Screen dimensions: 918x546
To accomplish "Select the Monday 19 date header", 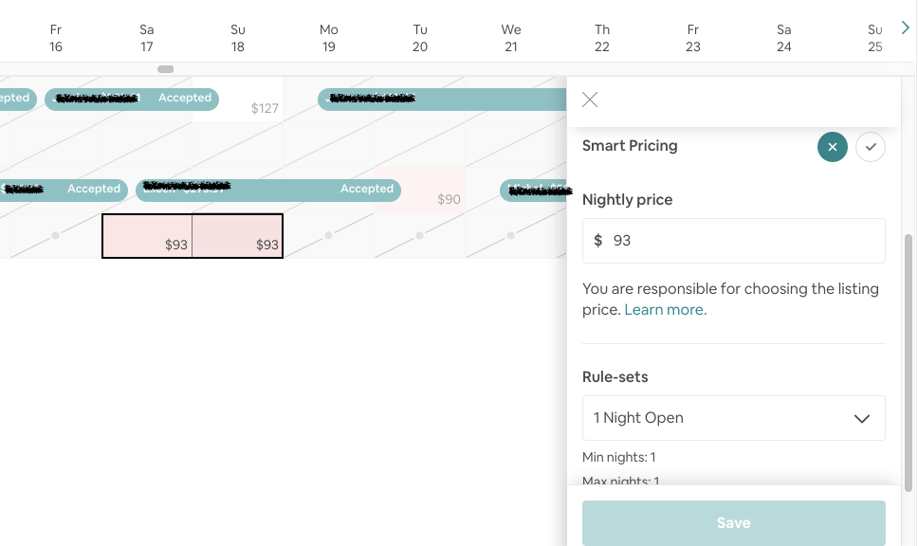I will point(329,38).
